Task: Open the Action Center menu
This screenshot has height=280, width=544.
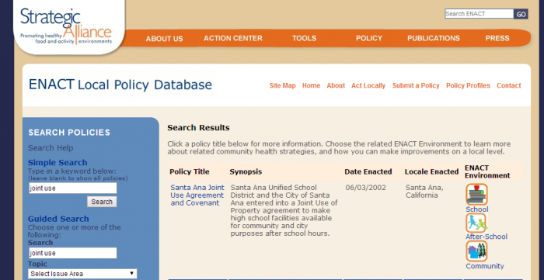Action: tap(233, 38)
